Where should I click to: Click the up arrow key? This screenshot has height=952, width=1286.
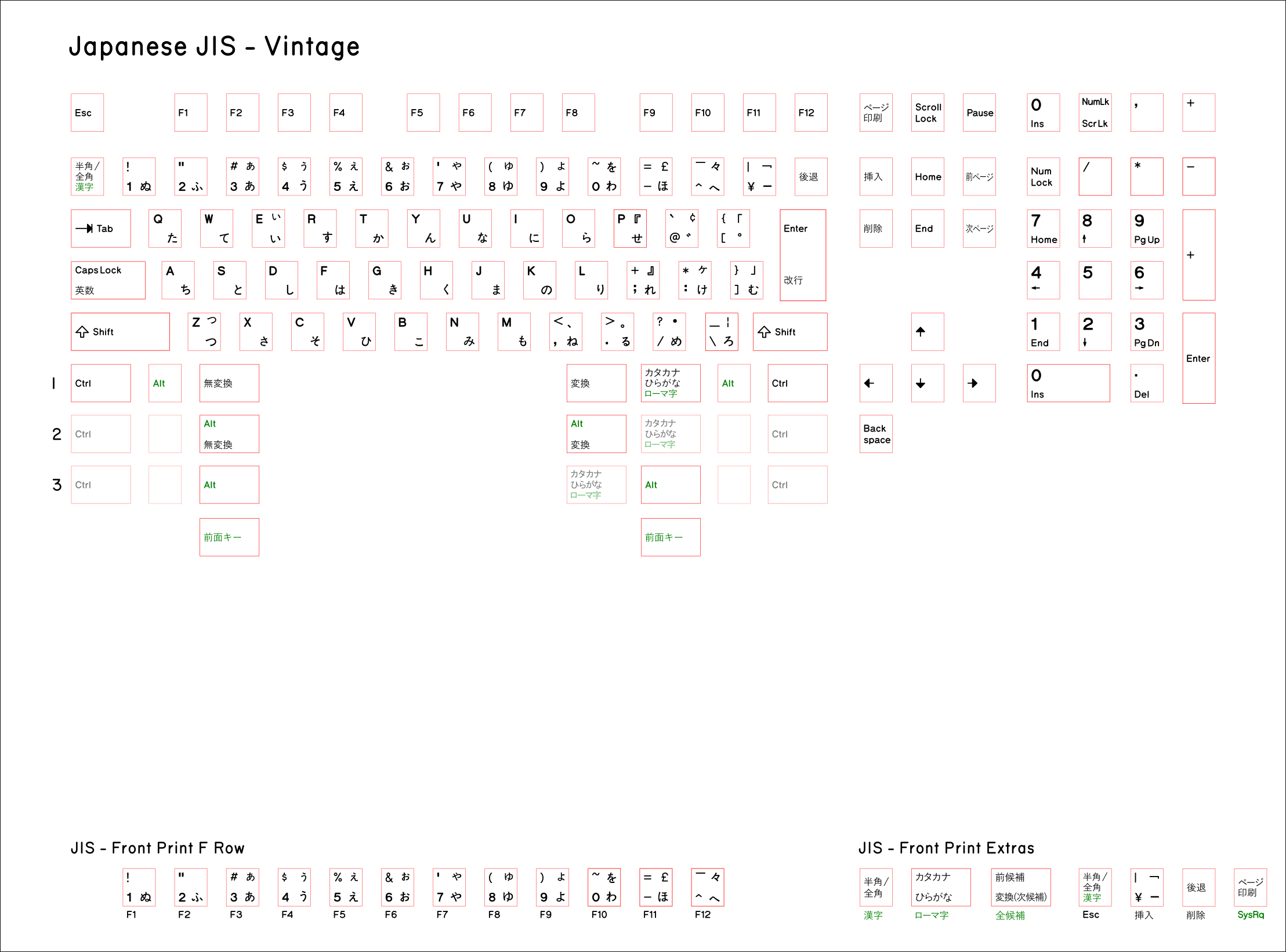927,332
